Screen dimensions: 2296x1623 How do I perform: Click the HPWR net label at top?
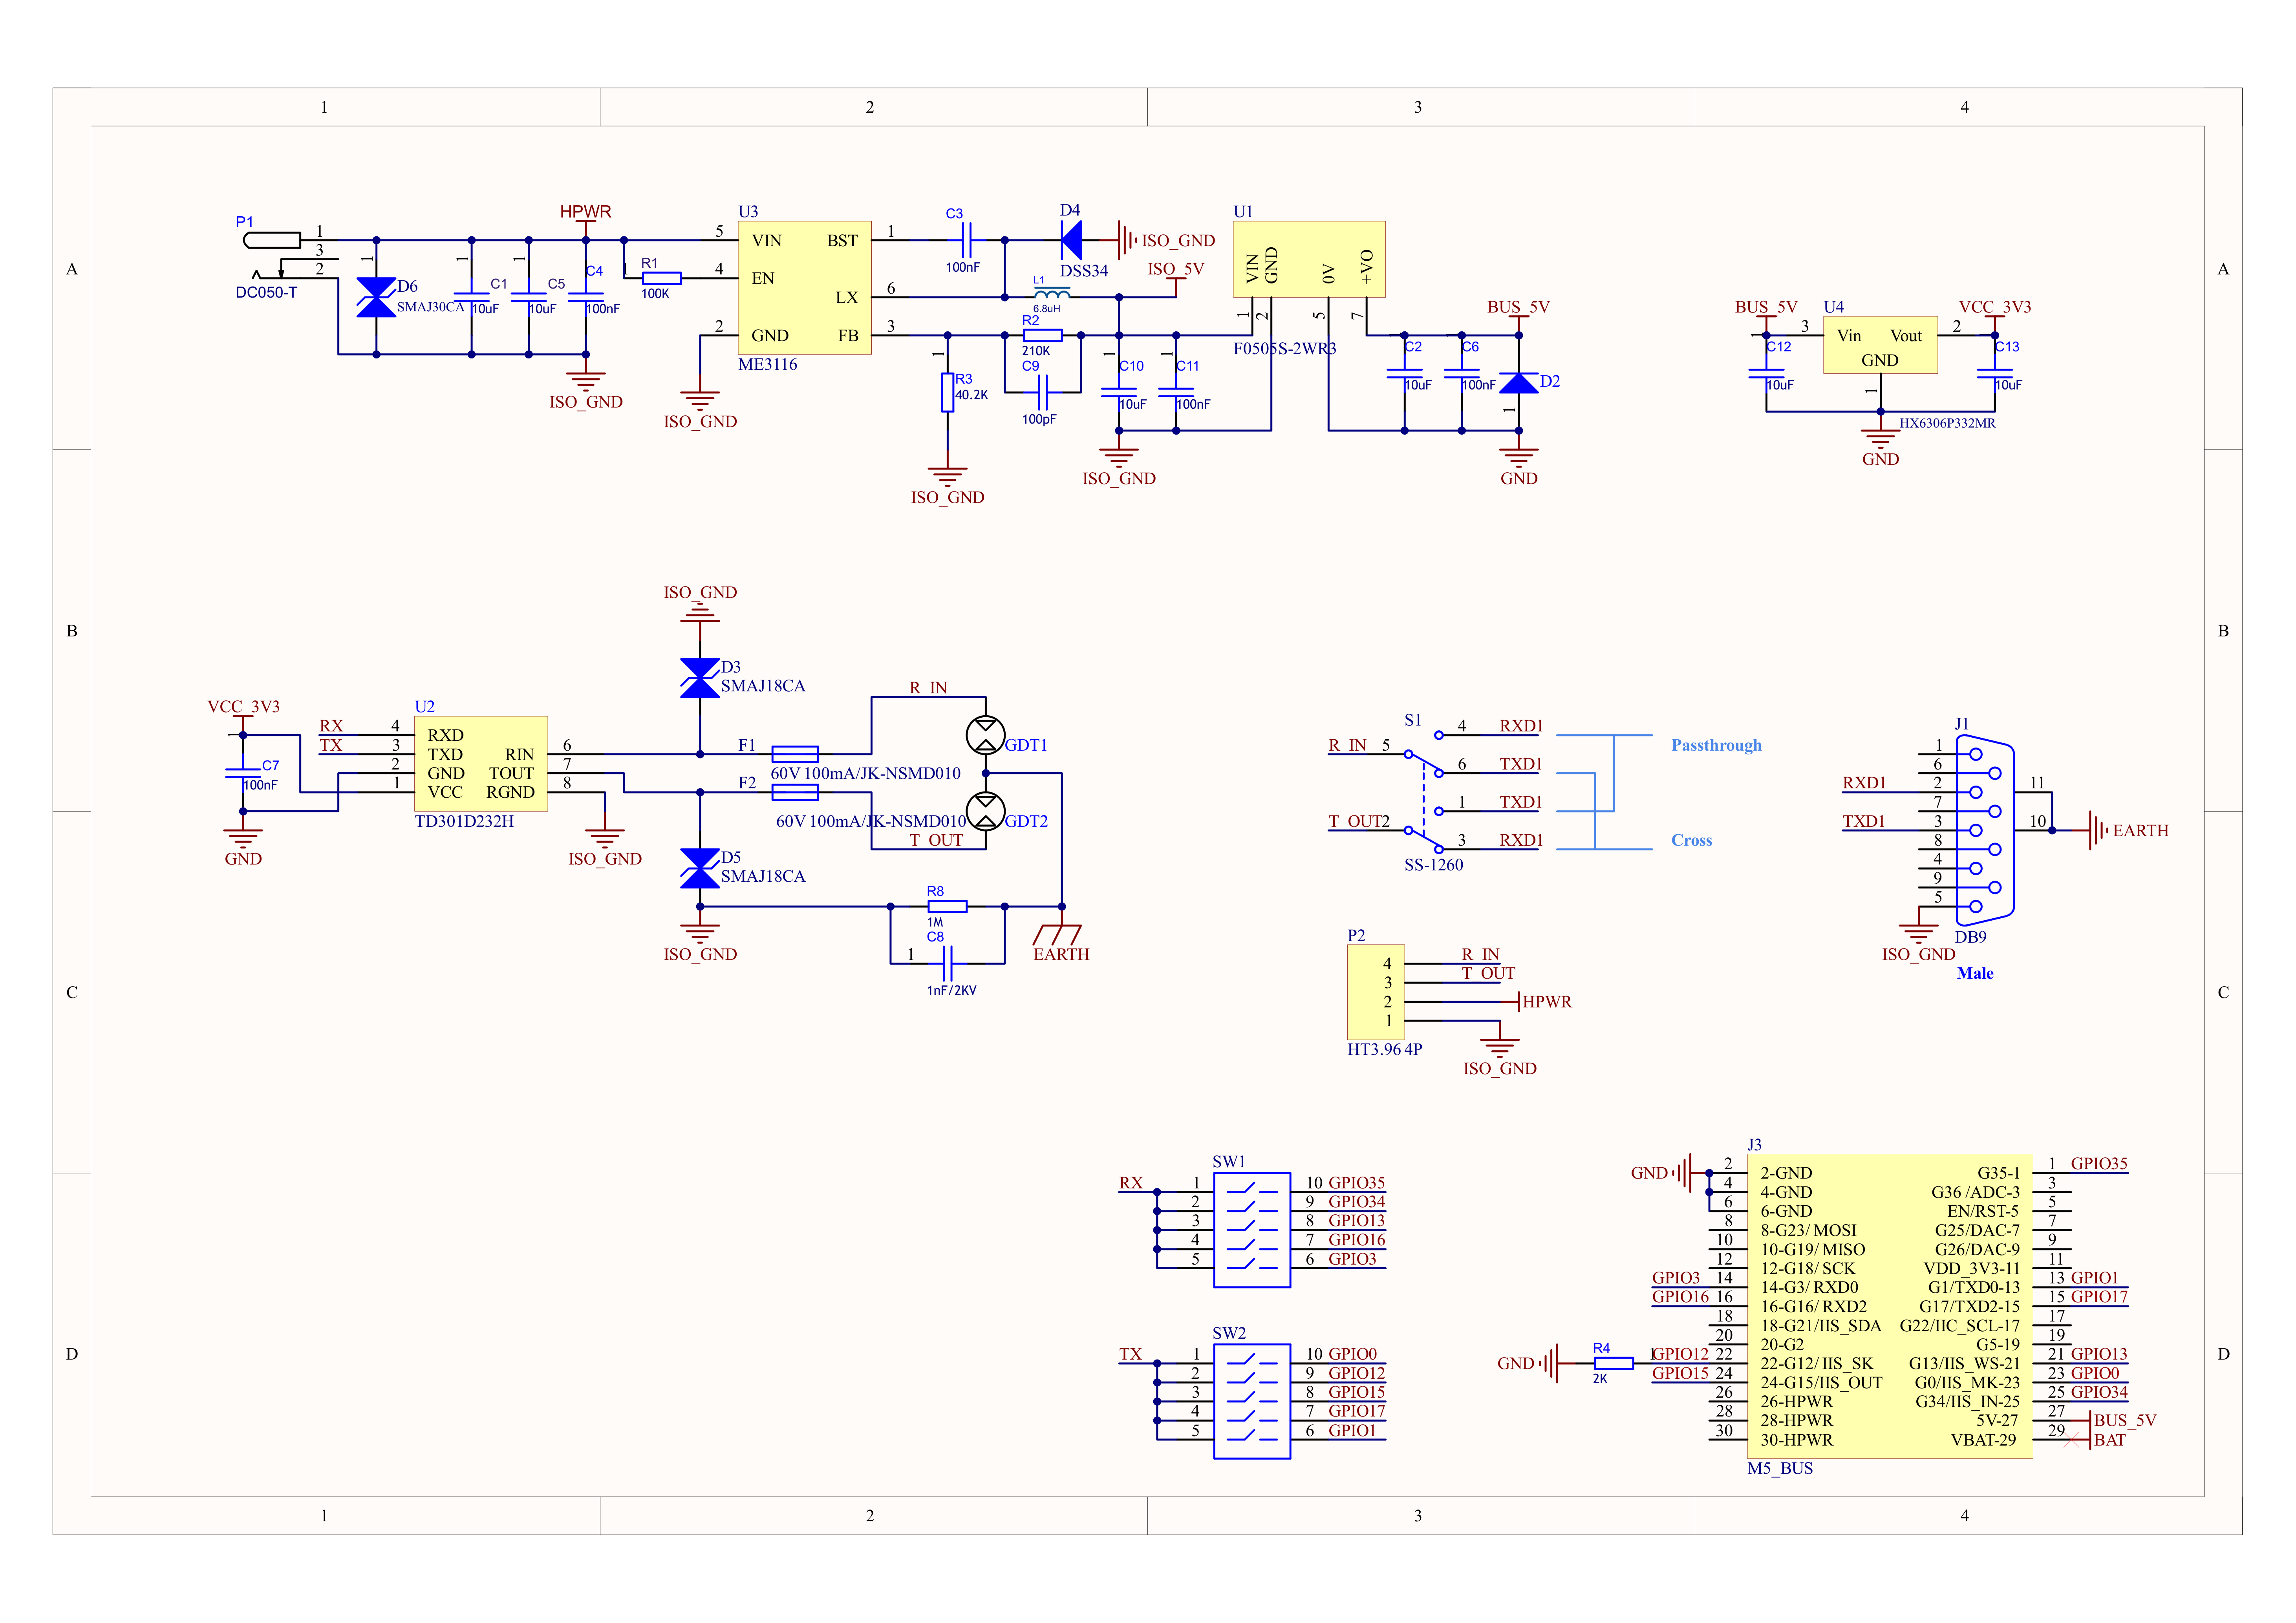[x=585, y=212]
